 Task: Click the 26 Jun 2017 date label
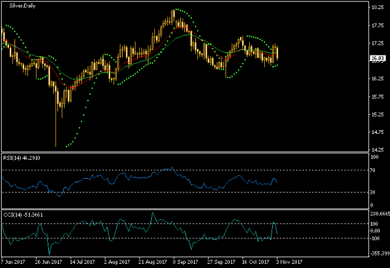point(48,262)
